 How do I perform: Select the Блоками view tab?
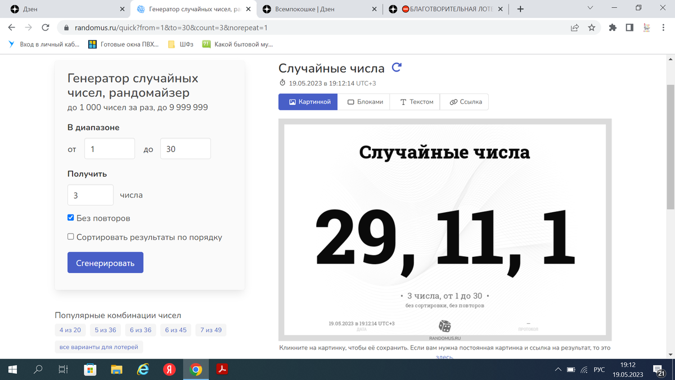(x=364, y=102)
